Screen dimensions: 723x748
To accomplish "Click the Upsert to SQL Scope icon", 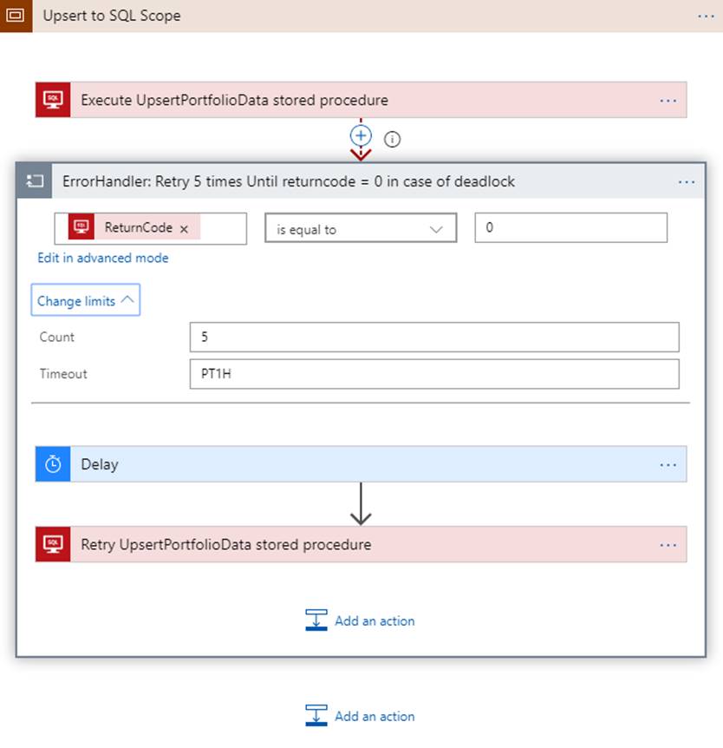I will (x=16, y=16).
